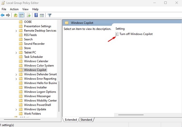Click the Windows PowerShell folder icon
Viewport: 182px width, 127px height.
coord(21,105)
